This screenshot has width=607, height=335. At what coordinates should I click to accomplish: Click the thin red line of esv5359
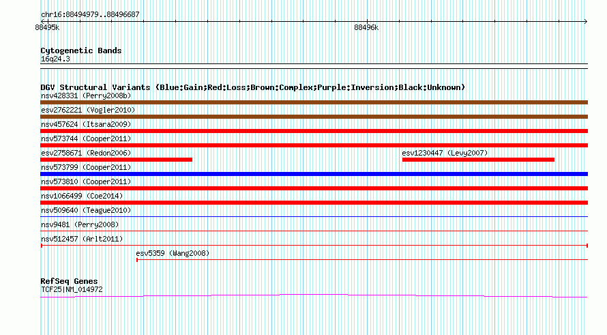click(362, 260)
